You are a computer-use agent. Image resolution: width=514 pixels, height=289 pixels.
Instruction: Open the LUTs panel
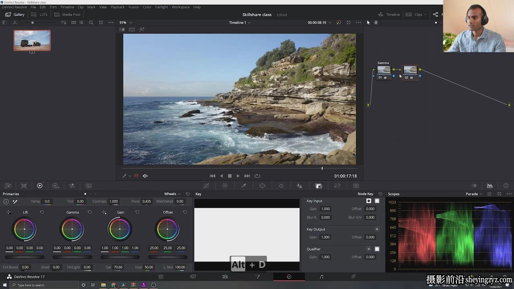pos(39,14)
